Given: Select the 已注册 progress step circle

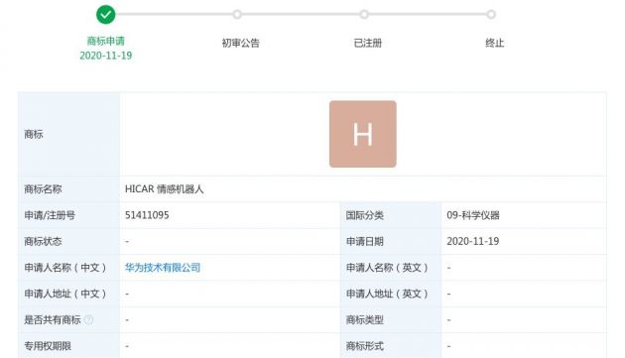Looking at the screenshot, I should 364,15.
